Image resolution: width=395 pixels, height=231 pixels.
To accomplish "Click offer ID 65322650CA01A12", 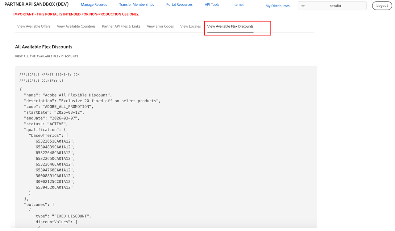I will [x=54, y=158].
